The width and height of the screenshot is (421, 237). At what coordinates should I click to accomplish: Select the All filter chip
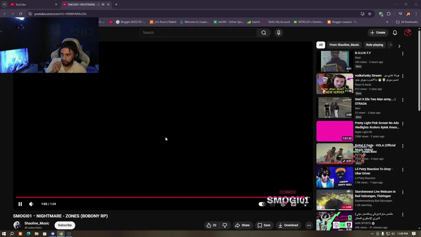(321, 45)
